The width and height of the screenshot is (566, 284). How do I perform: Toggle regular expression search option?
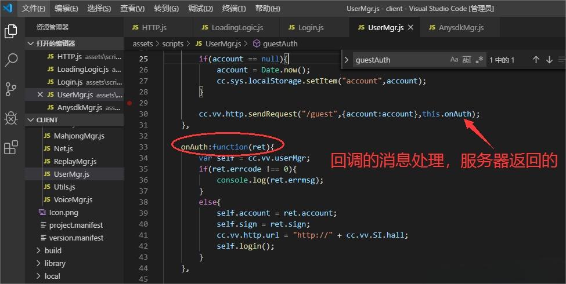[x=480, y=60]
